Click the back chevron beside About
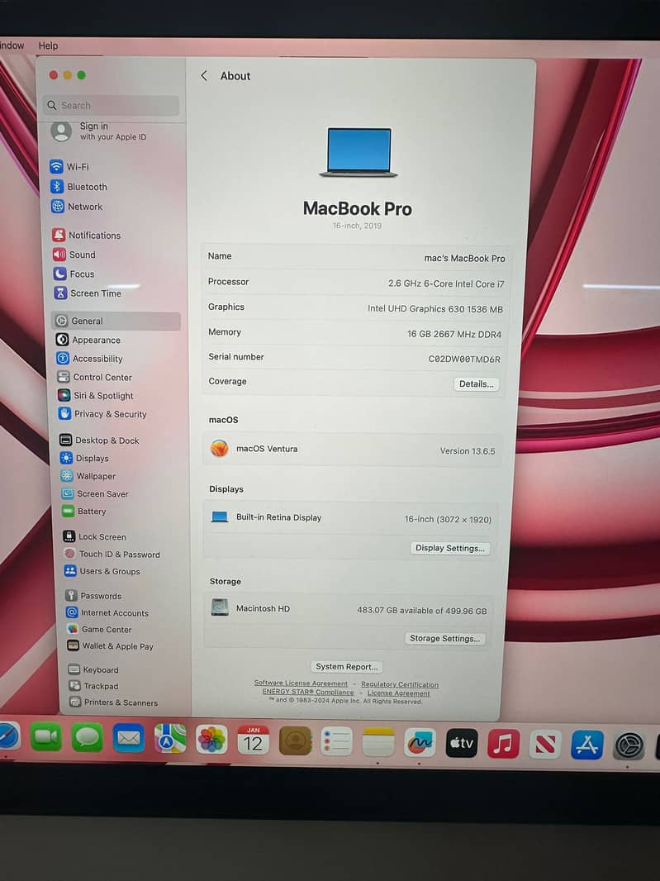The height and width of the screenshot is (881, 660). (204, 76)
